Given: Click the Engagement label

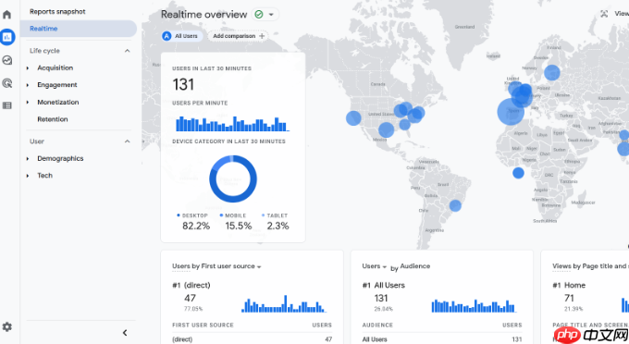Looking at the screenshot, I should [57, 84].
